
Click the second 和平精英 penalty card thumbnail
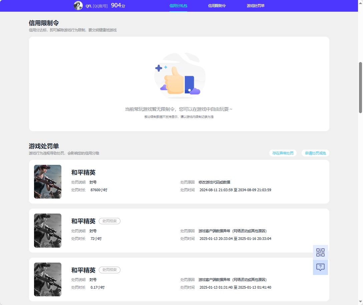coord(48,231)
